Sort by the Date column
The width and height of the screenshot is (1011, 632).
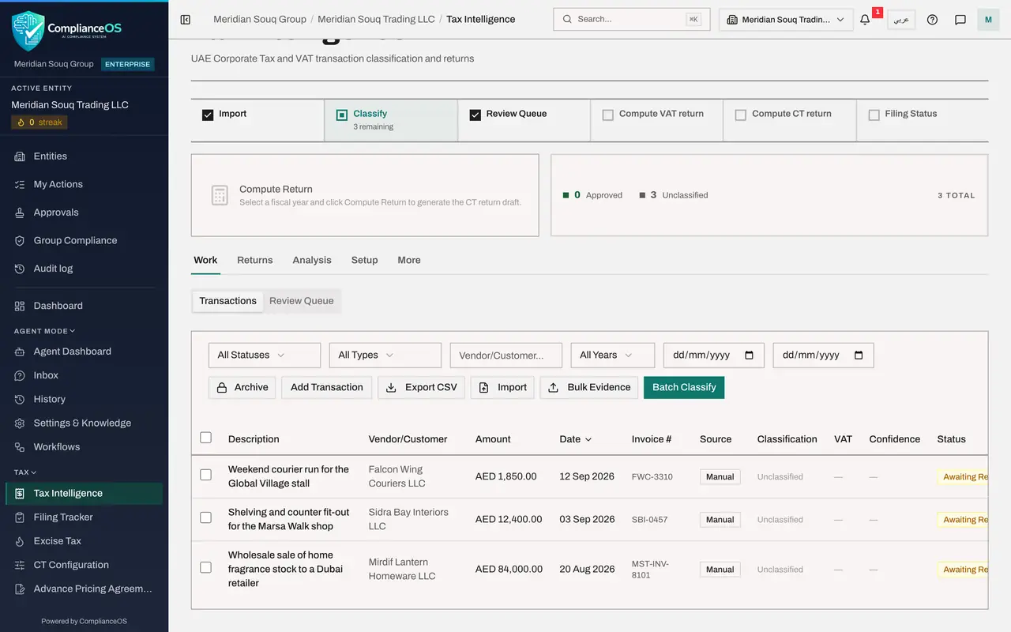(576, 439)
